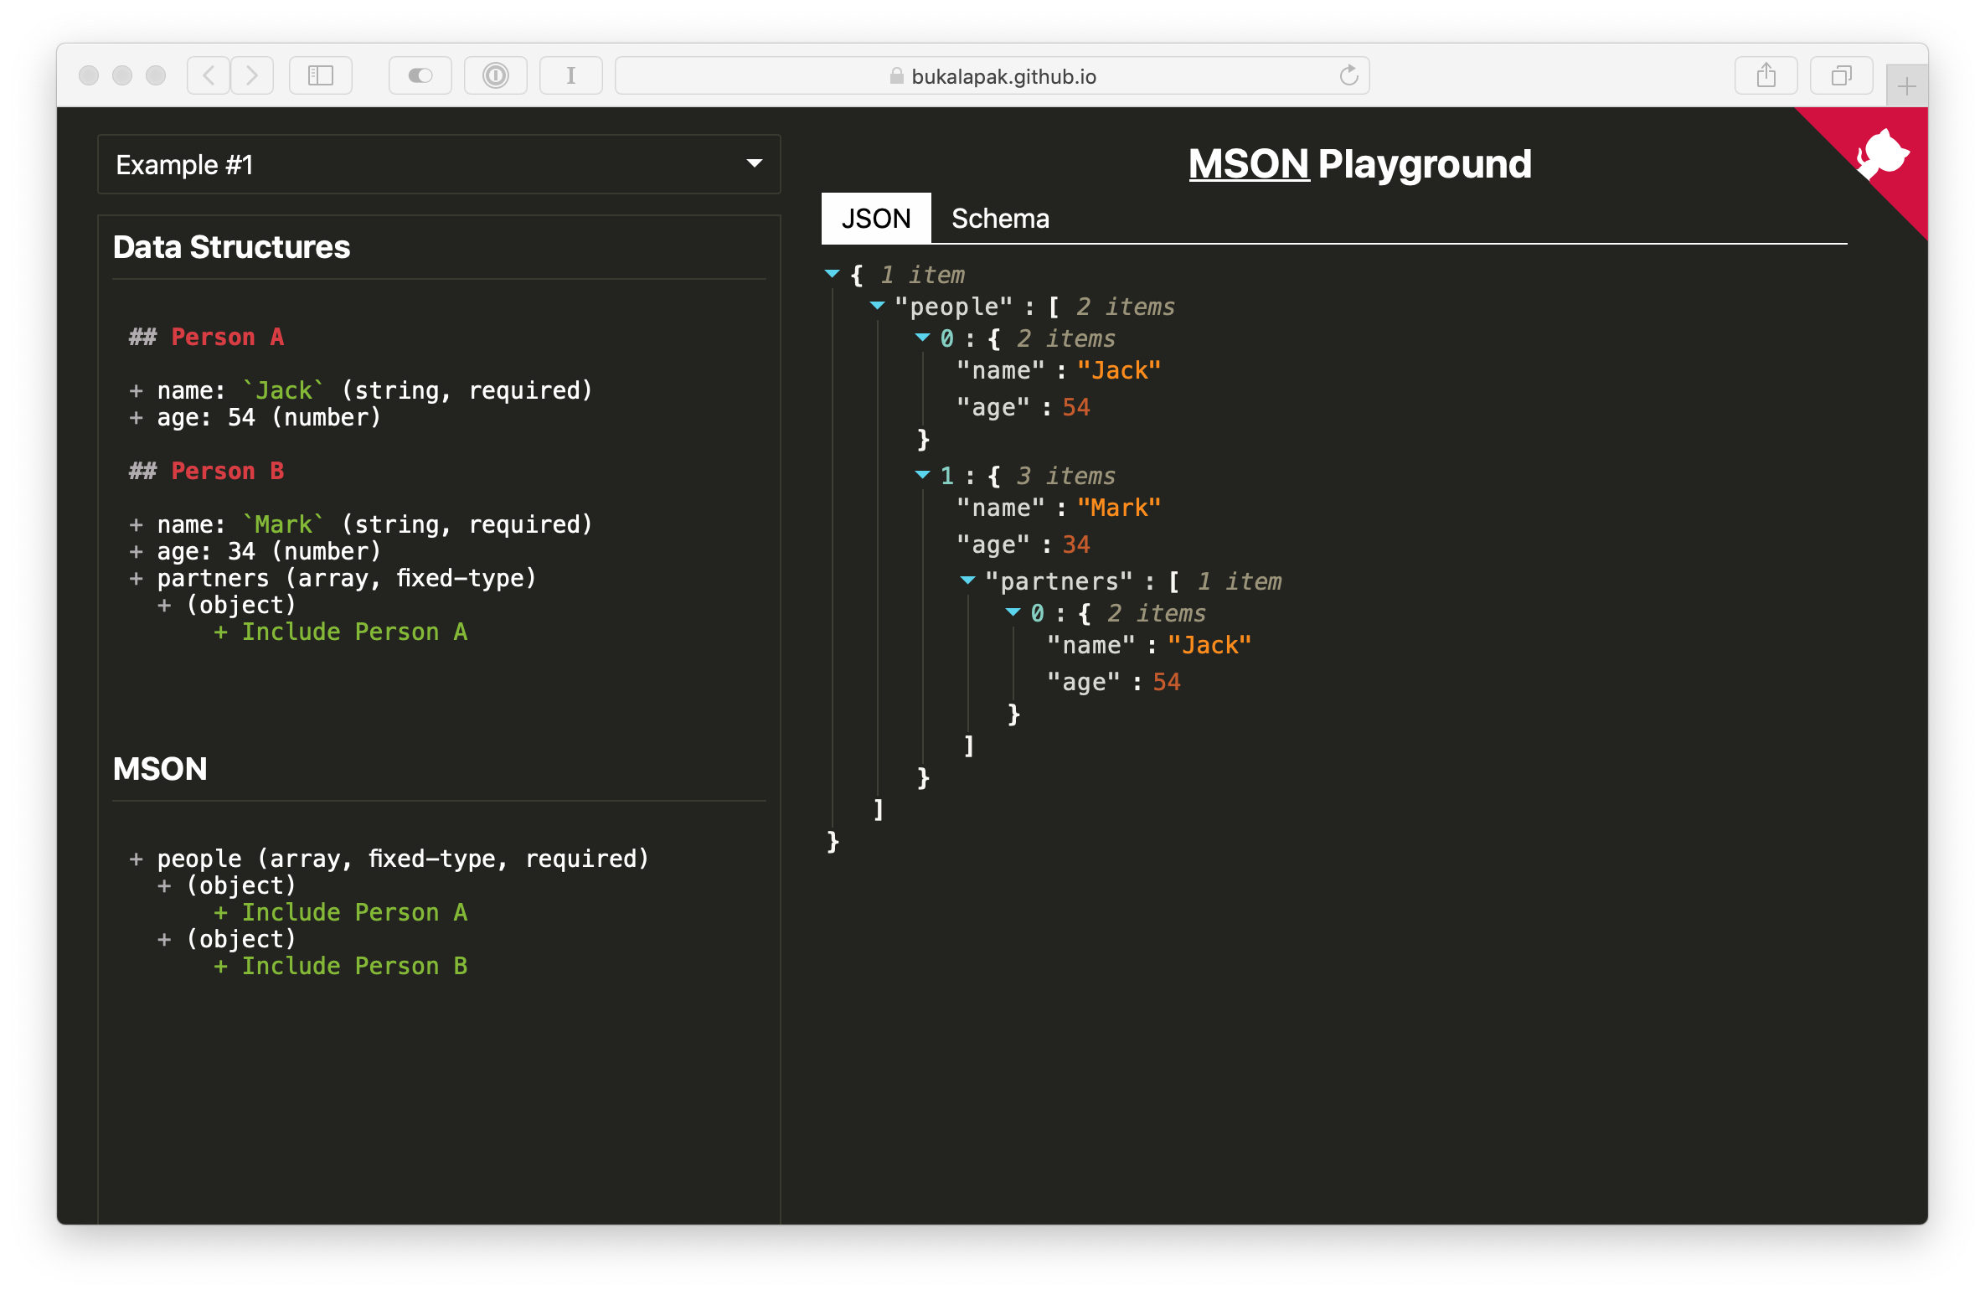Click the 1Password extension icon

[x=496, y=76]
